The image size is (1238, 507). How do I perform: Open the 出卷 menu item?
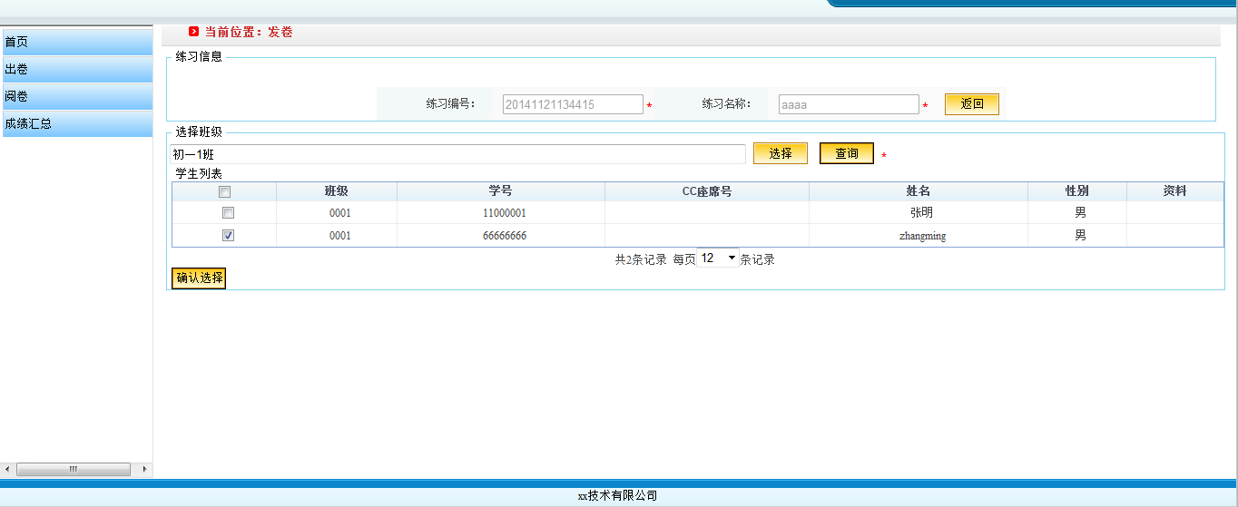click(x=77, y=69)
